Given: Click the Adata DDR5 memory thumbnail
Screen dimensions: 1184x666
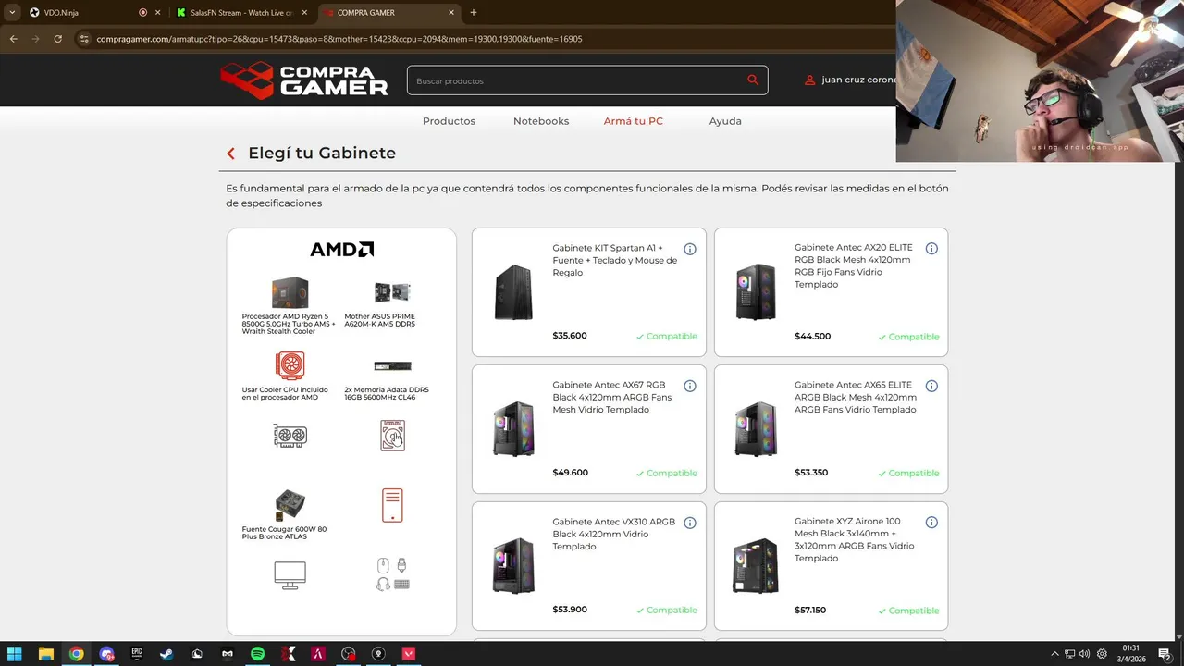Looking at the screenshot, I should (392, 366).
